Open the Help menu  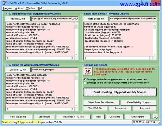[40, 8]
